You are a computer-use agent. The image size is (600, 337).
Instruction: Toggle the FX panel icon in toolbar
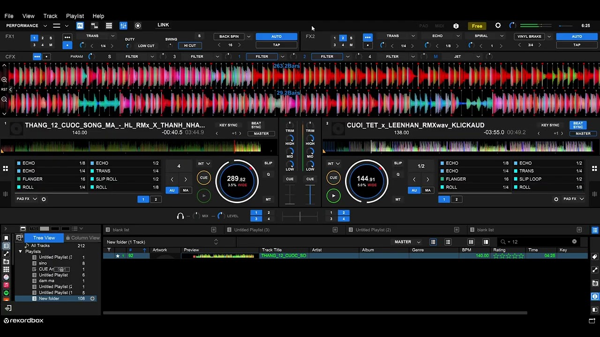click(x=80, y=26)
